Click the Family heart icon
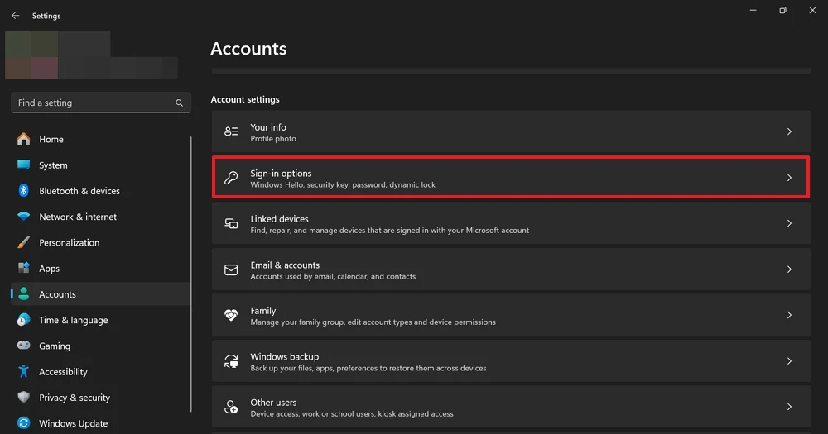828x434 pixels. (231, 315)
